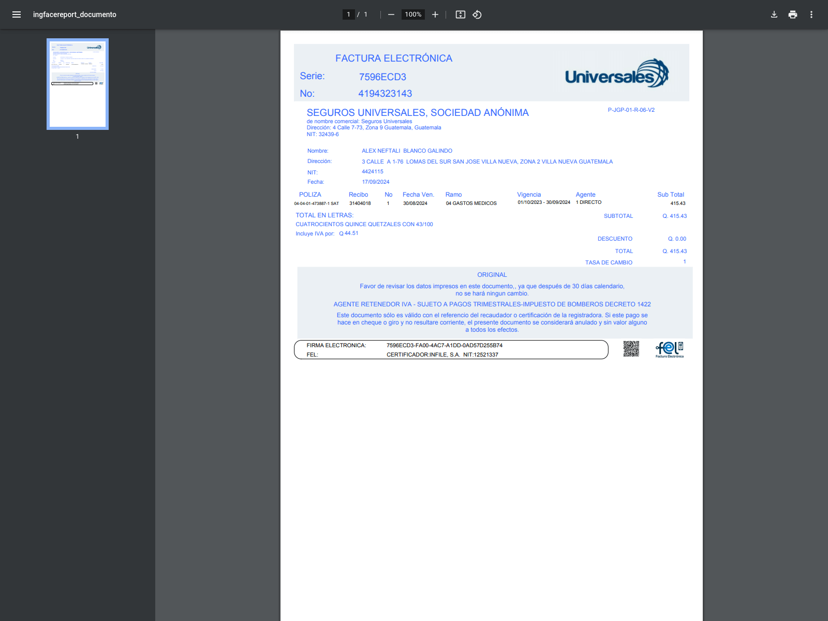
Task: Click agent value 1 DIRECTO
Action: [x=588, y=202]
